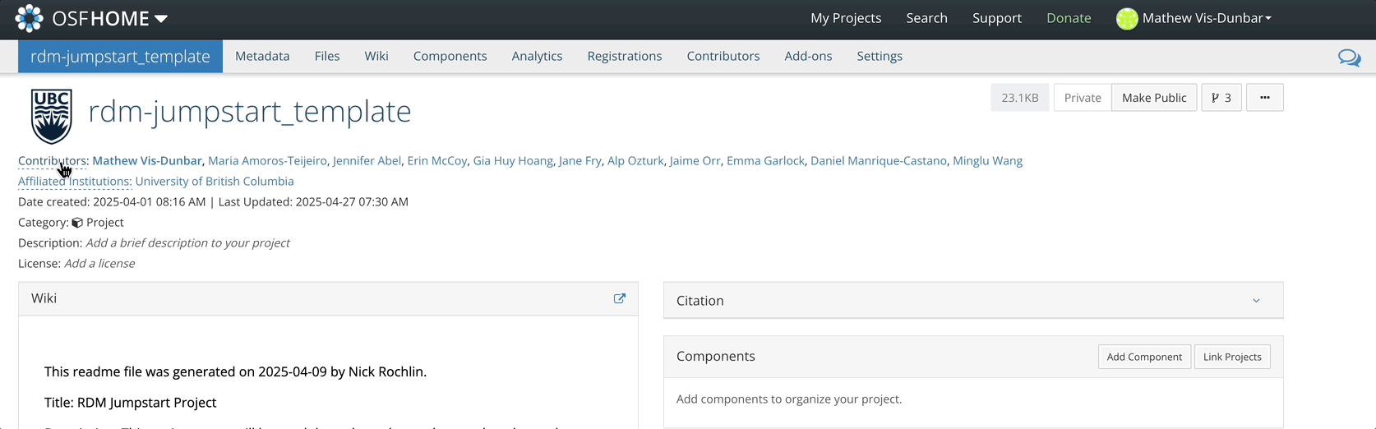Open Daniel Manrique-Castano's profile link
This screenshot has width=1376, height=429.
pyautogui.click(x=879, y=161)
